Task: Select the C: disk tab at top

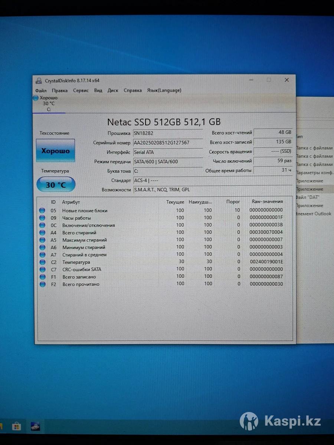Action: click(x=49, y=104)
